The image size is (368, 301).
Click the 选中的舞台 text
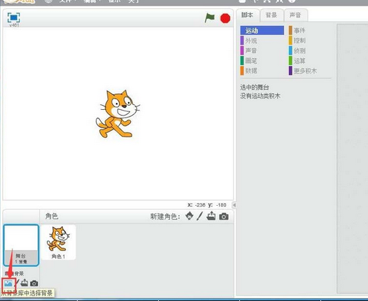[x=255, y=87]
